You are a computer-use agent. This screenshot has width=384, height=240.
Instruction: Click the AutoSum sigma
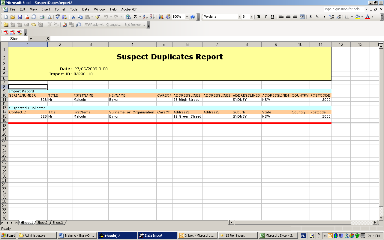pos(135,17)
